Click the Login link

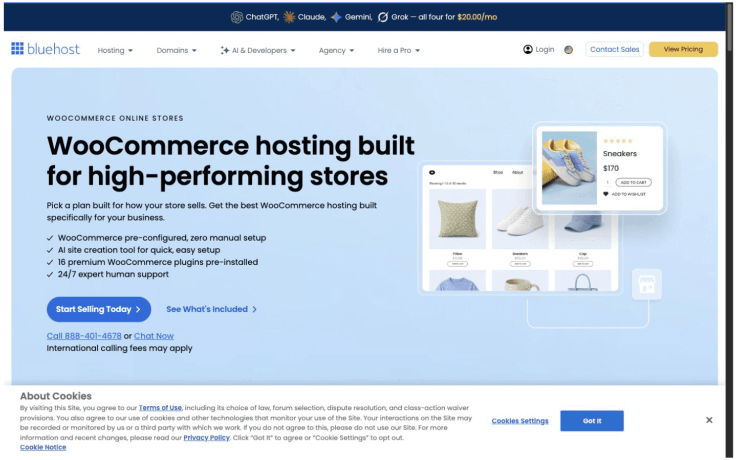point(545,49)
